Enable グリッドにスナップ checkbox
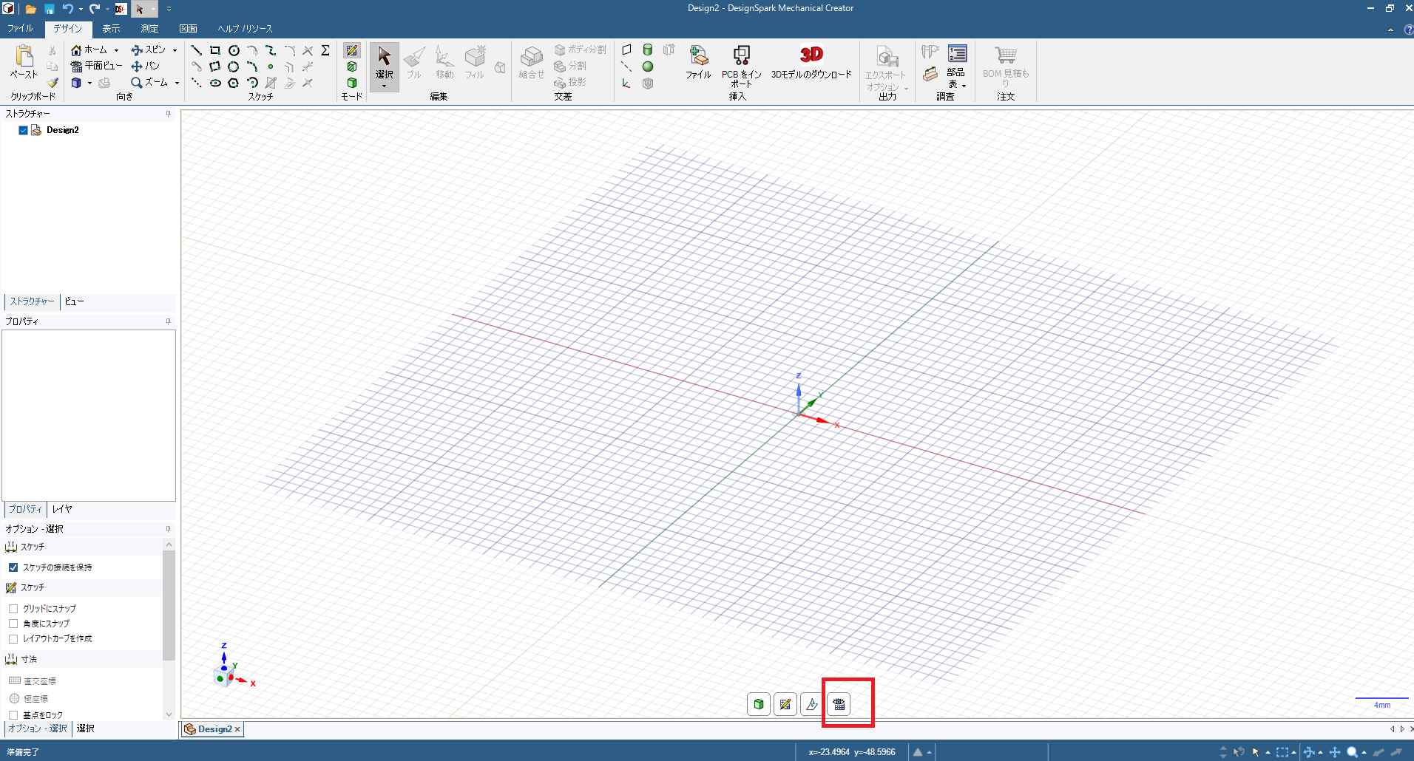1414x761 pixels. (13, 609)
